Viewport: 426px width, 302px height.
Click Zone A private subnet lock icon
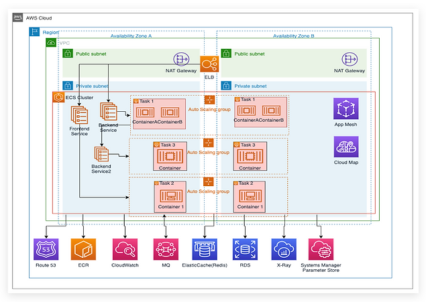tap(68, 86)
